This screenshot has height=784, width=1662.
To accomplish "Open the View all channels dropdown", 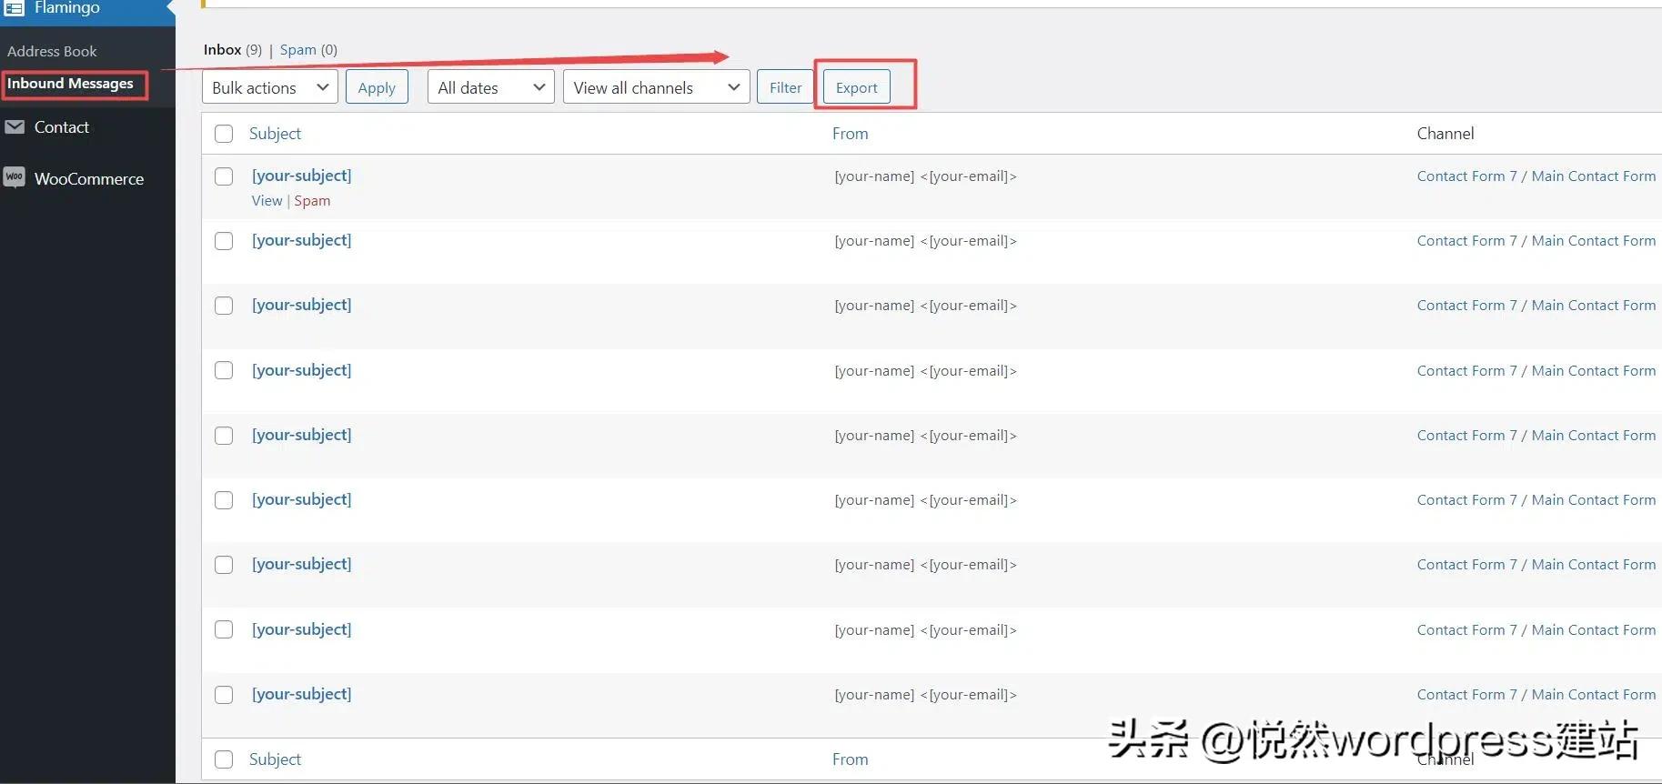I will [x=656, y=87].
